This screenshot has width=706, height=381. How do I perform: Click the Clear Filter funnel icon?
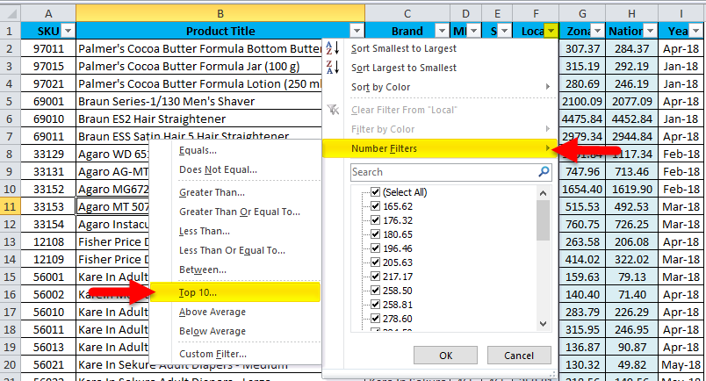click(x=333, y=110)
